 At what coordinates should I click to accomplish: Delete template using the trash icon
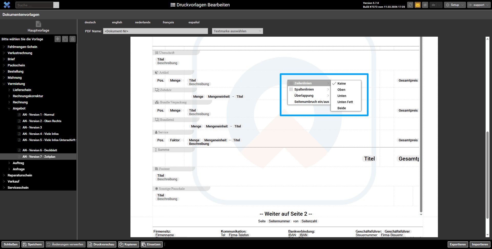click(x=73, y=39)
